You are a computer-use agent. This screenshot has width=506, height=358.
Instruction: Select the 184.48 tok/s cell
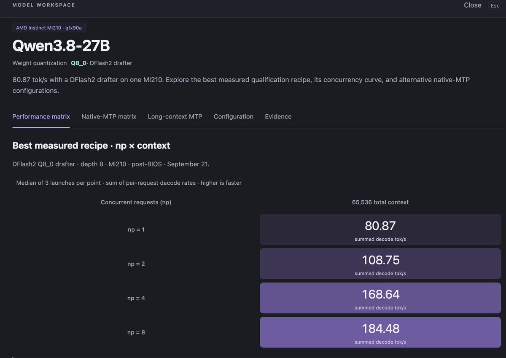point(380,332)
